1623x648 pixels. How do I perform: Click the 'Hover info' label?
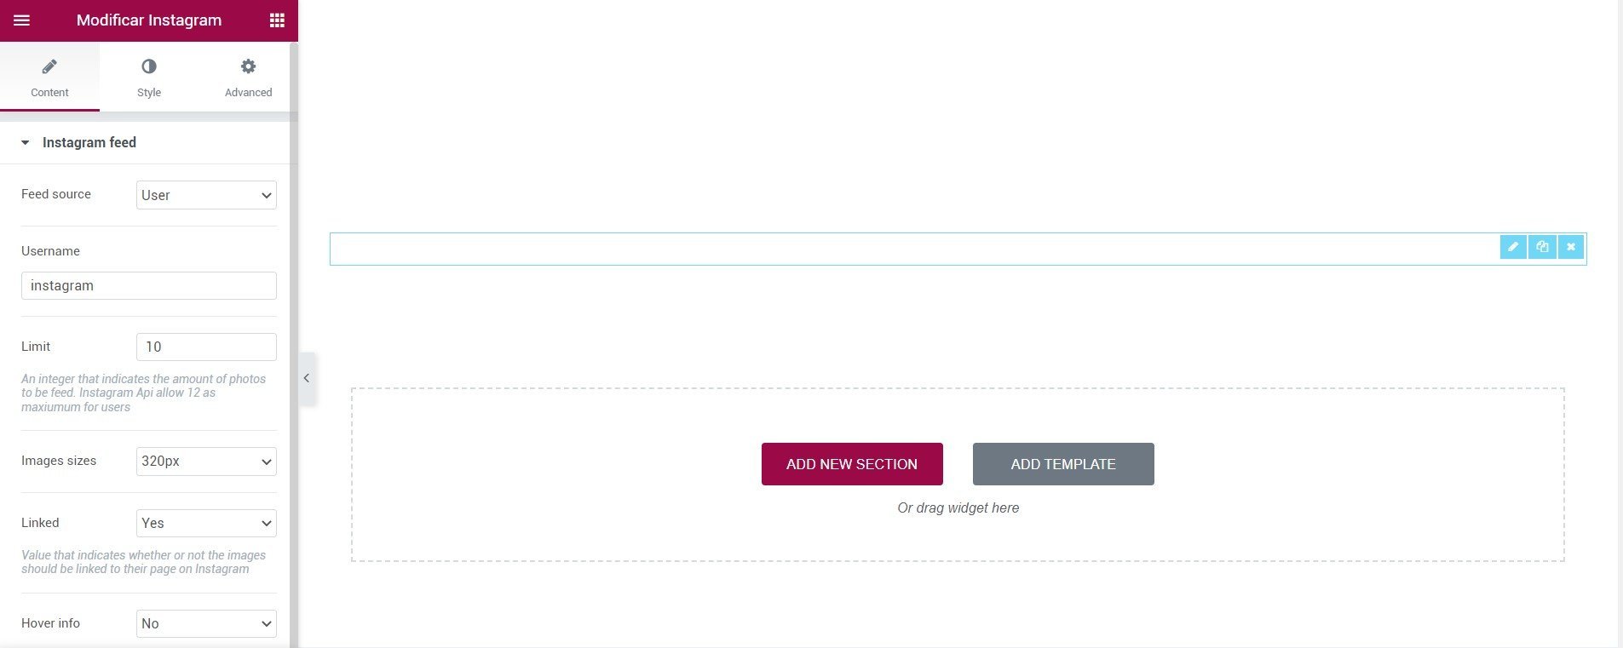(50, 623)
